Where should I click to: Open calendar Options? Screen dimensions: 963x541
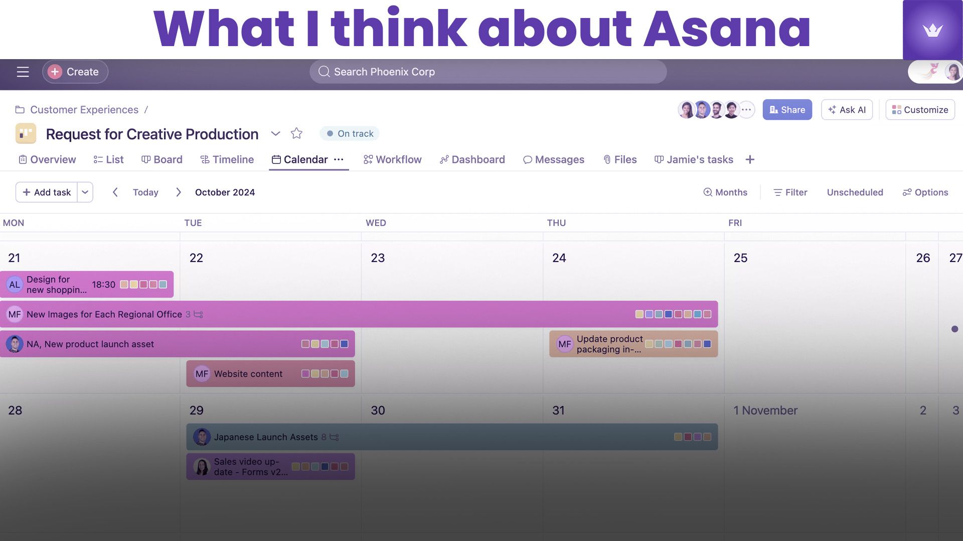click(x=925, y=192)
